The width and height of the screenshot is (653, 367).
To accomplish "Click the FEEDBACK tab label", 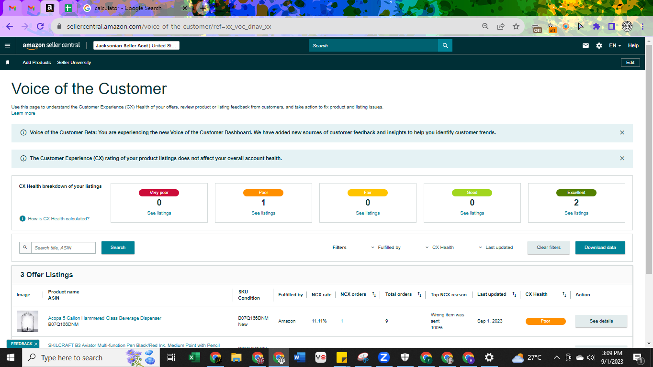I will pyautogui.click(x=22, y=344).
